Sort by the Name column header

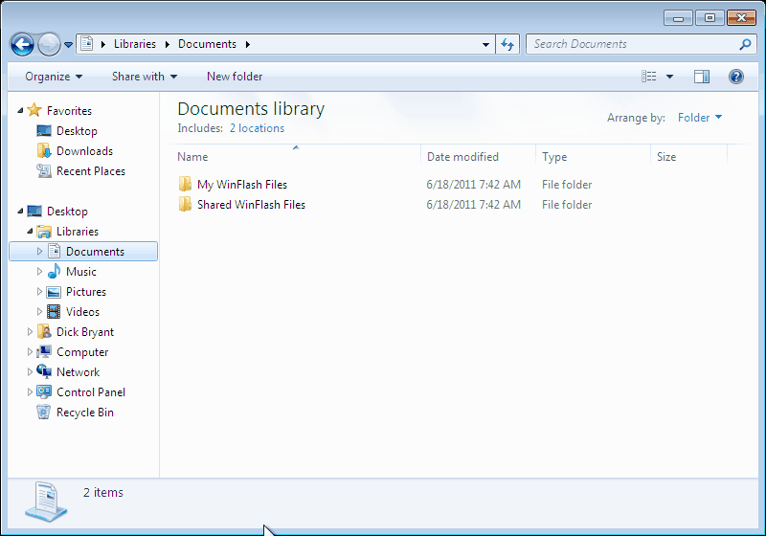click(298, 157)
